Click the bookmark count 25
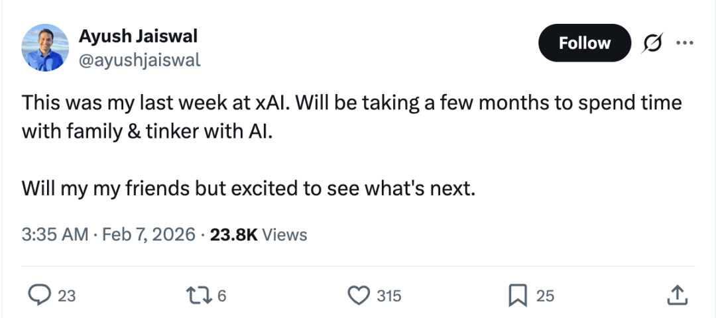This screenshot has height=318, width=716. (x=545, y=296)
